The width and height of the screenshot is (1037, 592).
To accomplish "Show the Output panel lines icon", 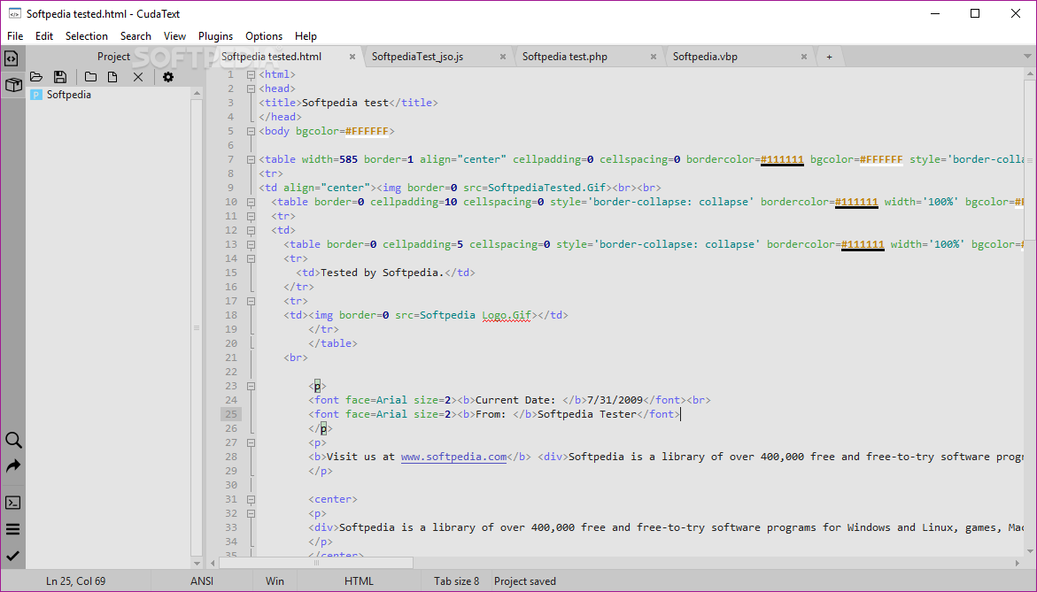I will coord(13,529).
